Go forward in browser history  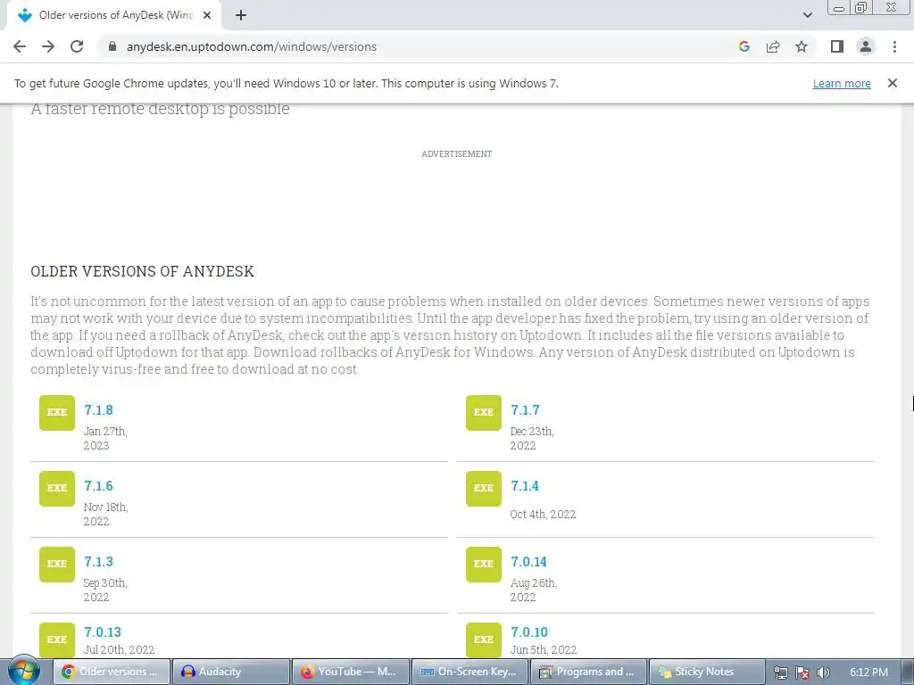pyautogui.click(x=48, y=46)
